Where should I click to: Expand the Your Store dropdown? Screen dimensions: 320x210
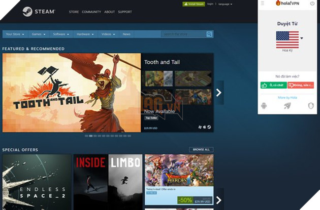(x=14, y=34)
